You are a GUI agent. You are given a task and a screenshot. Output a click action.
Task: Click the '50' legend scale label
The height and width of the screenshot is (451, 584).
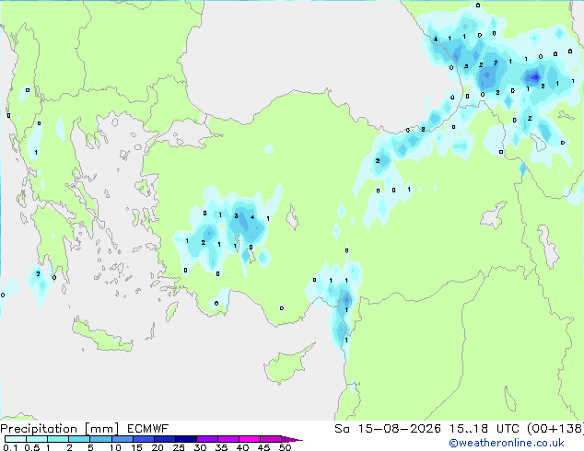285,447
